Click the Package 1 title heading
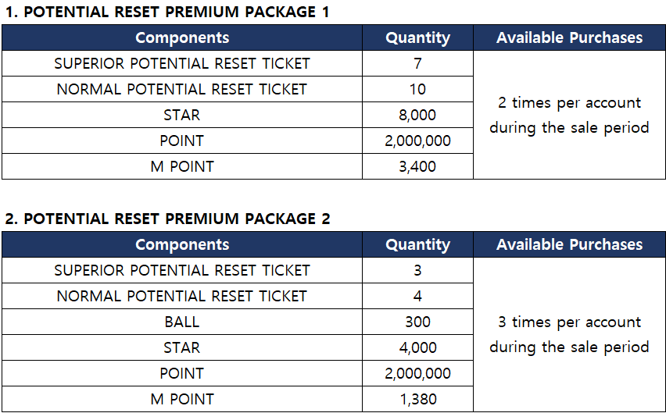This screenshot has height=413, width=666. point(167,12)
